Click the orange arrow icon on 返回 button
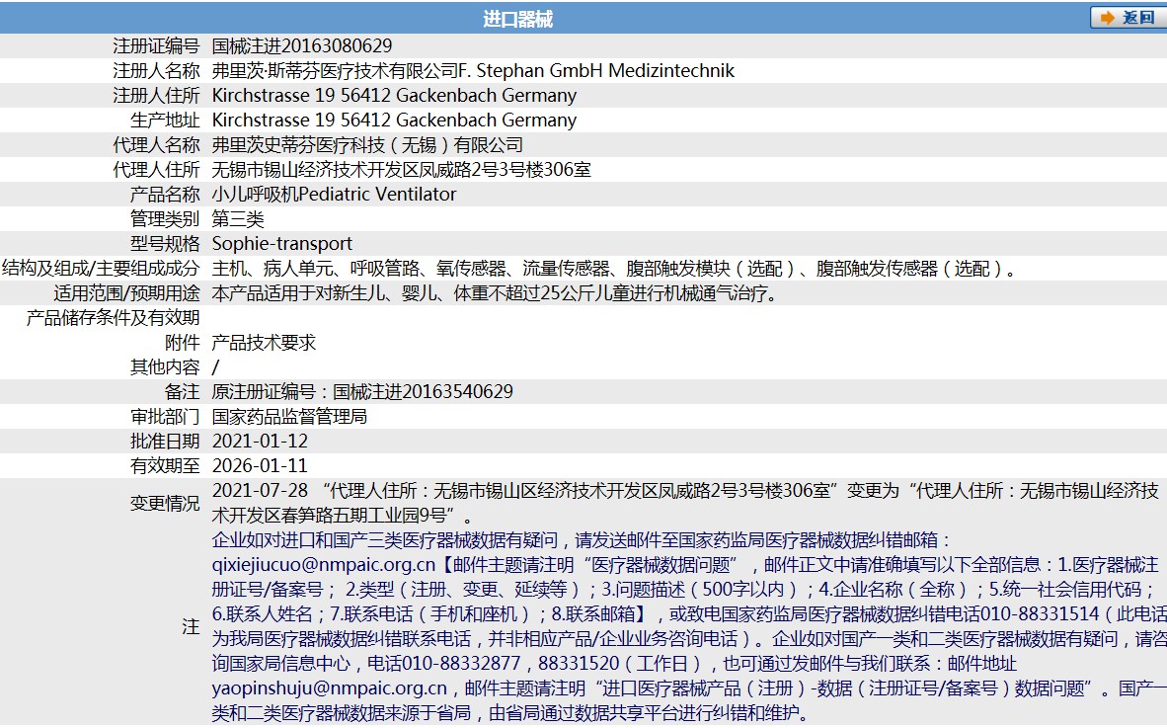Screen dimensions: 1167x728 pos(1108,17)
